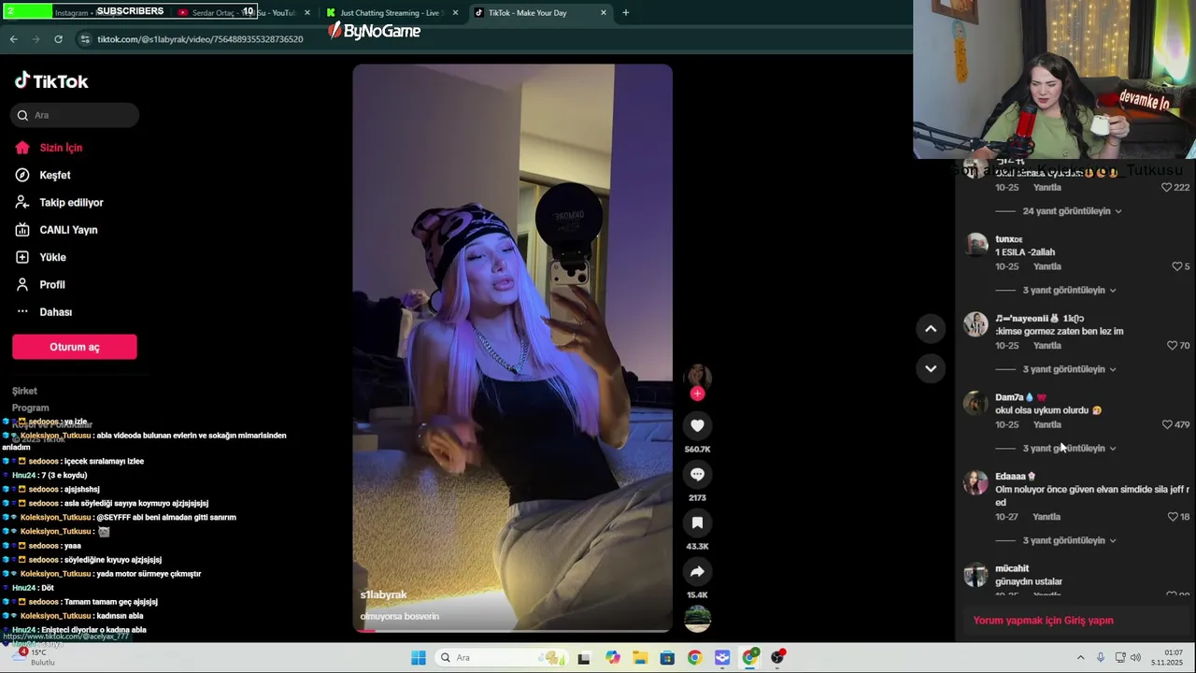This screenshot has height=673, width=1196.
Task: Launch Chrome from the taskbar
Action: click(x=694, y=658)
